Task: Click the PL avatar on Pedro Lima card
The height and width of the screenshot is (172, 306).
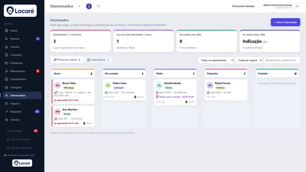Action: coord(108,85)
